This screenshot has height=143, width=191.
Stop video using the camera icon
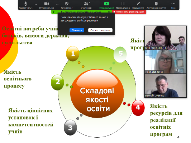pyautogui.click(x=47, y=5)
